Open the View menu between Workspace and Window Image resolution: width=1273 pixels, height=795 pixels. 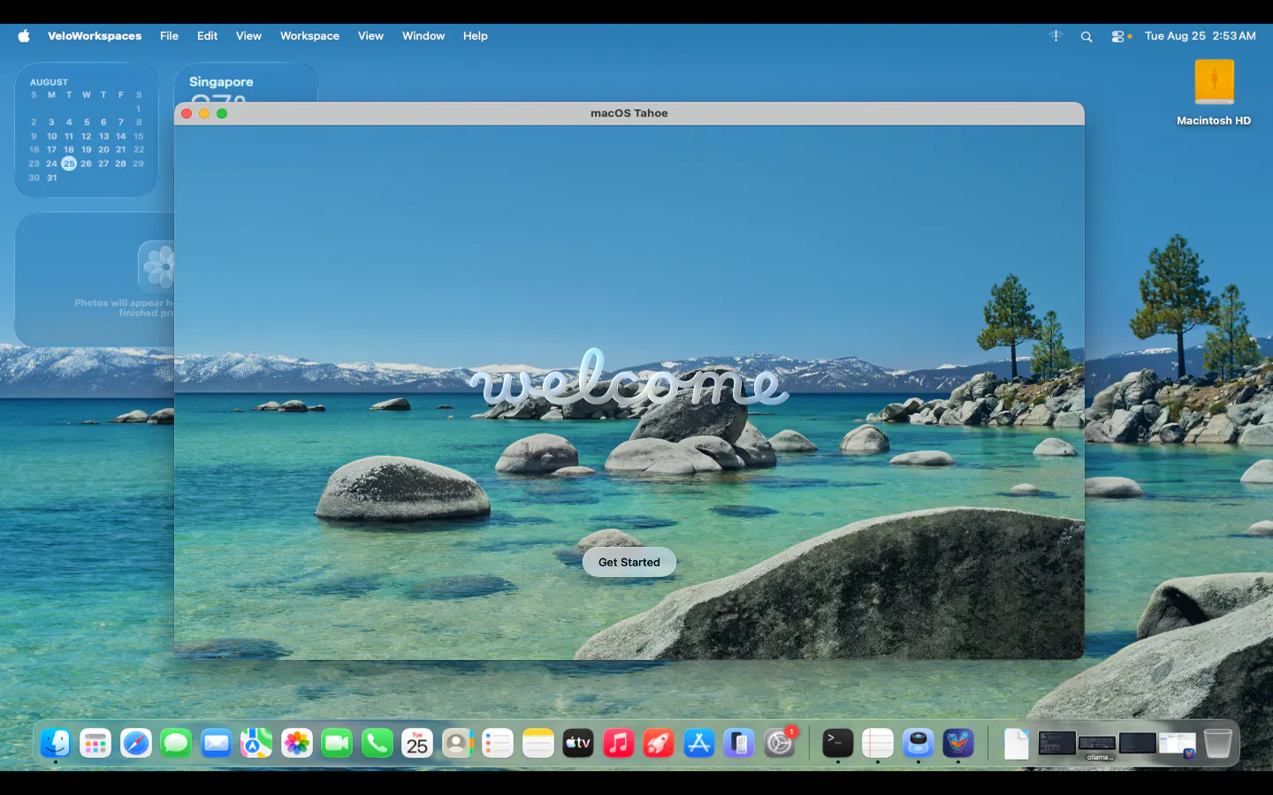(370, 36)
